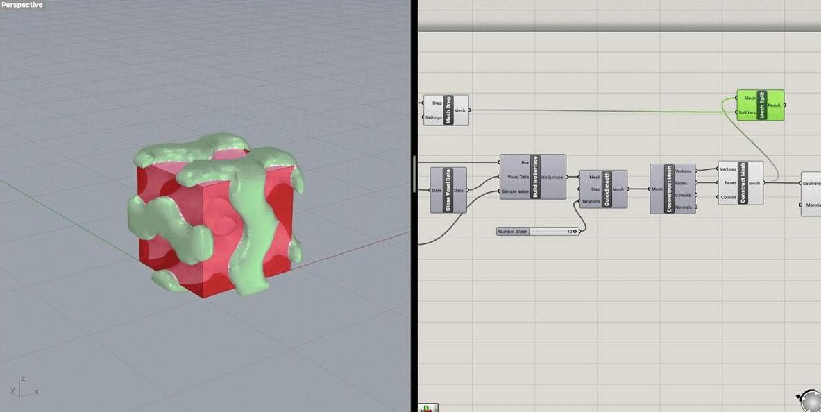Screen dimensions: 821x412
Task: Click the canvas navigation compass icon
Action: (x=809, y=400)
